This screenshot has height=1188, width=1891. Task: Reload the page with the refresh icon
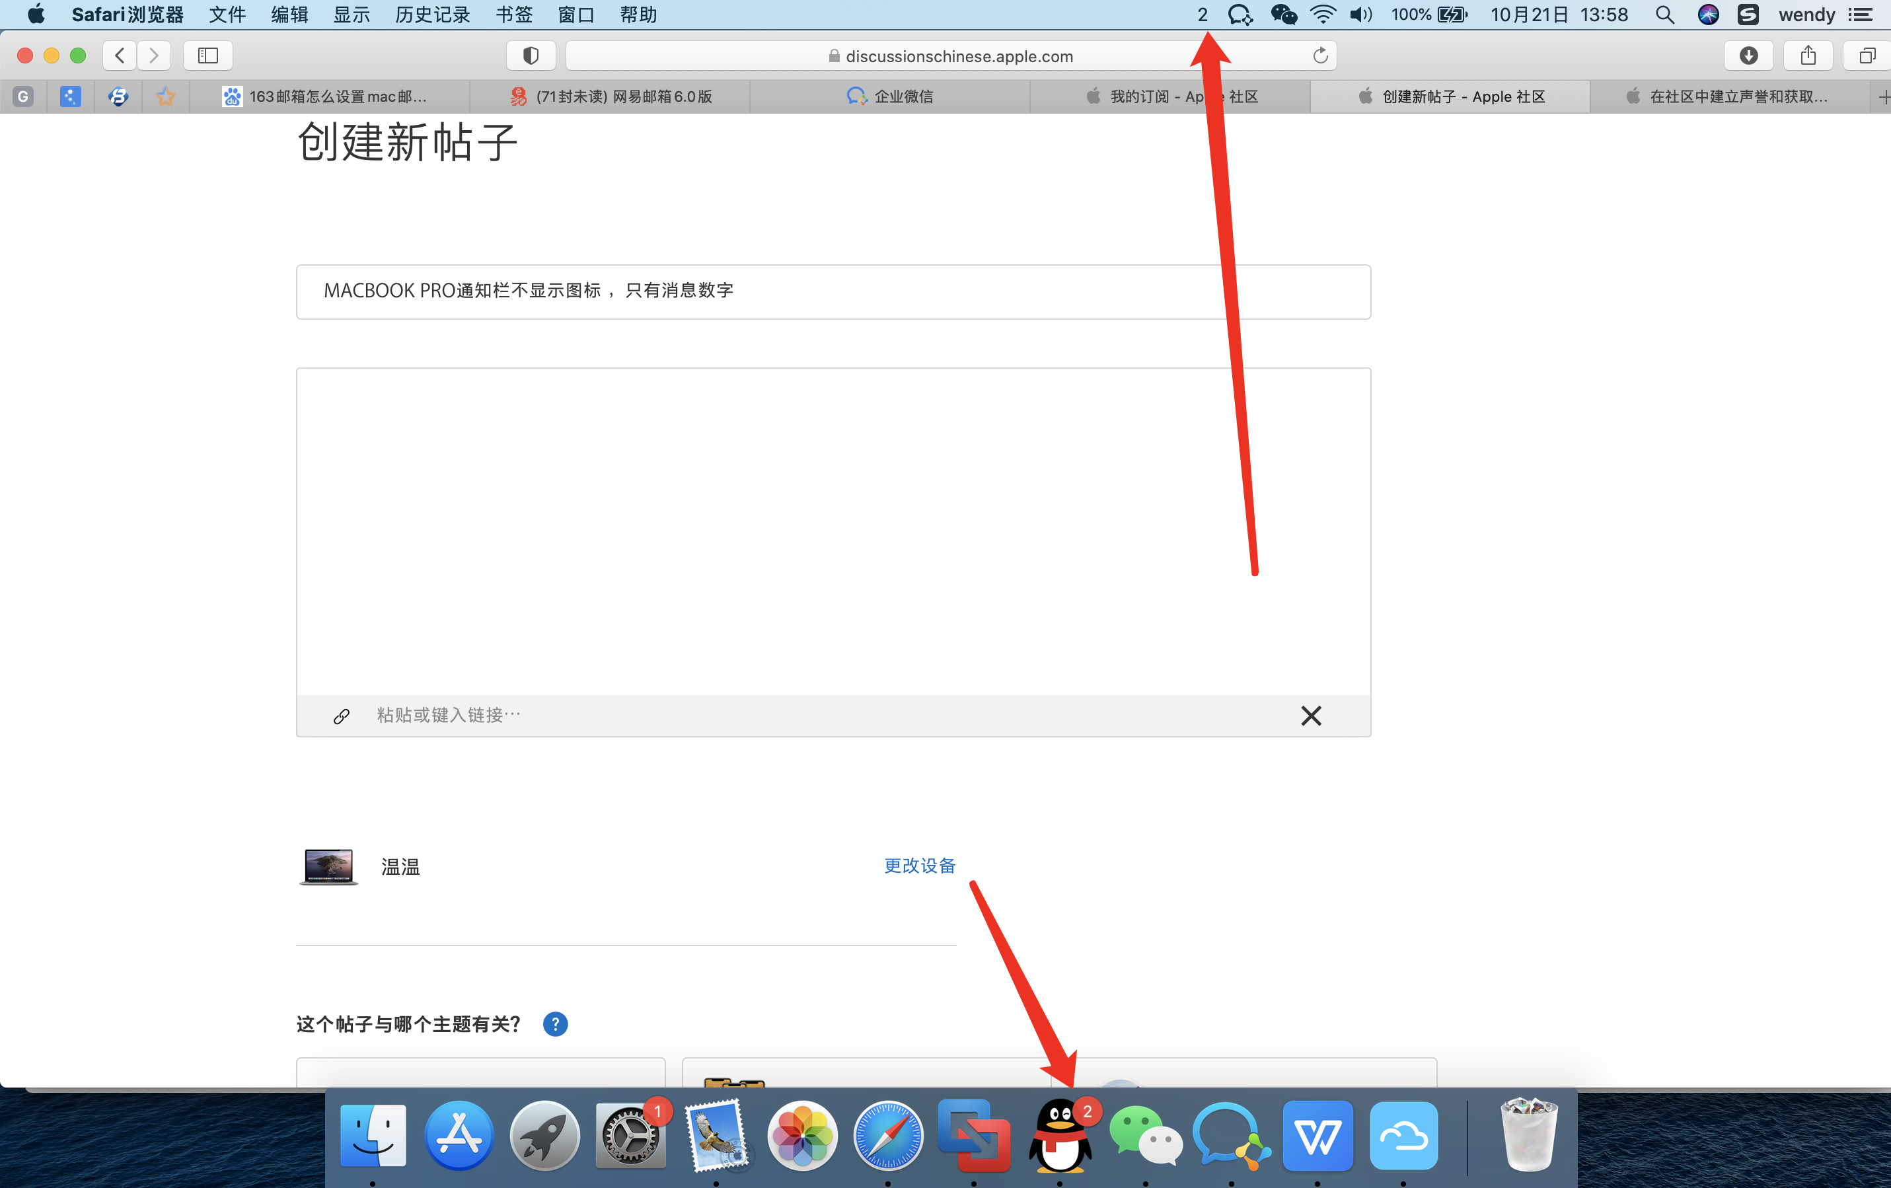(x=1320, y=55)
